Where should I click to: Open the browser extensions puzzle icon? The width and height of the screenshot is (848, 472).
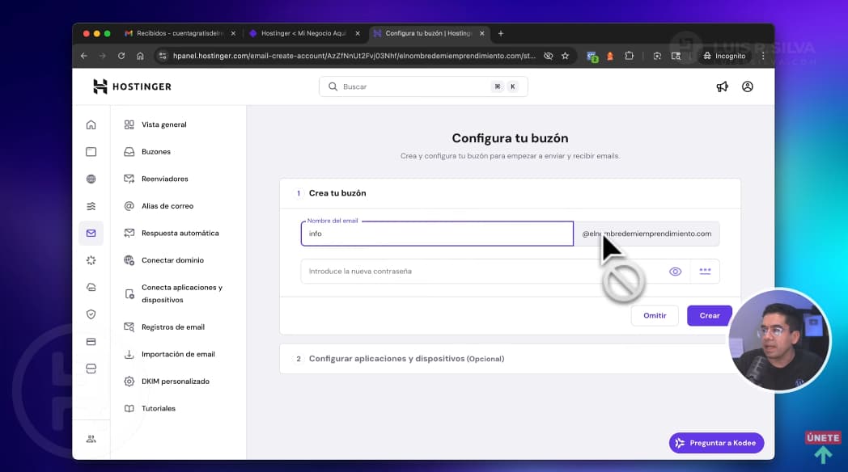(629, 56)
